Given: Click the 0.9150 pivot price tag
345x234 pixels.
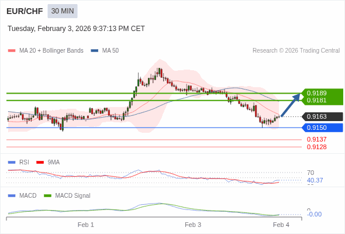Looking at the screenshot, I should 322,128.
